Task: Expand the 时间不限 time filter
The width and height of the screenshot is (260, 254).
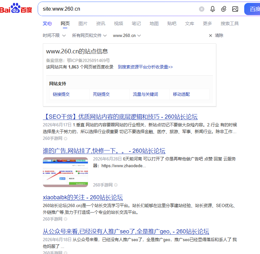Action: (54, 35)
